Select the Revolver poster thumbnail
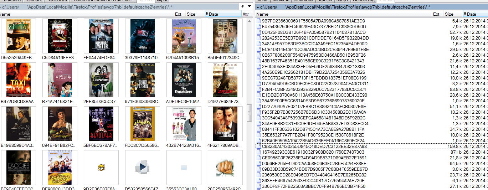 tap(101, 124)
